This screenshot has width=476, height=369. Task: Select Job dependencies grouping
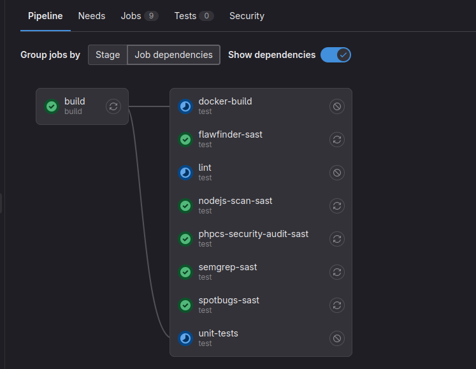click(173, 55)
